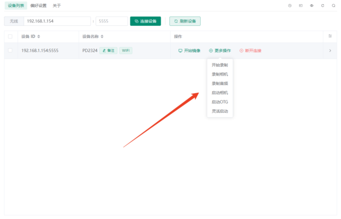Open the 更多操作 dropdown menu
This screenshot has height=219, width=341.
click(220, 50)
